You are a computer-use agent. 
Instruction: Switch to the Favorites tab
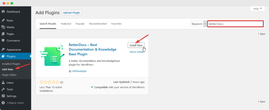[116, 24]
